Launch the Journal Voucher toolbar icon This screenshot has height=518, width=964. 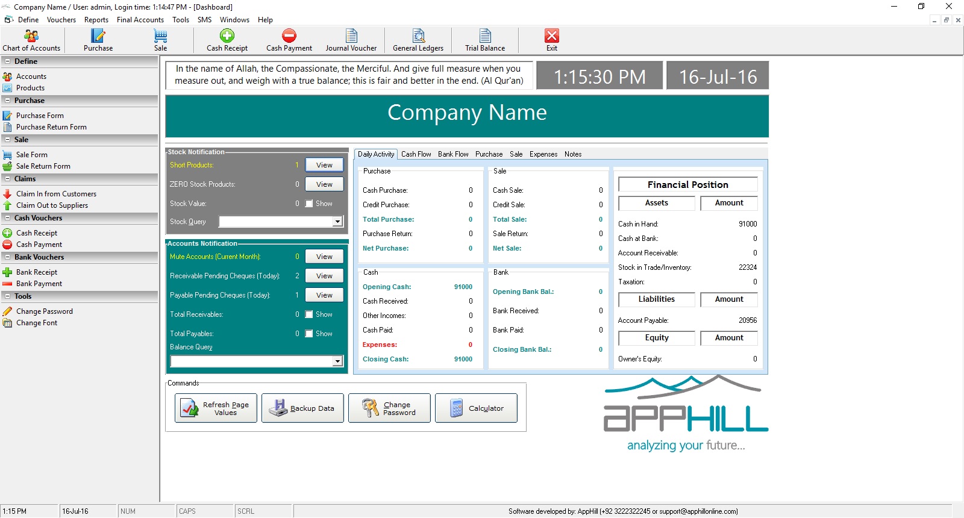[x=351, y=40]
